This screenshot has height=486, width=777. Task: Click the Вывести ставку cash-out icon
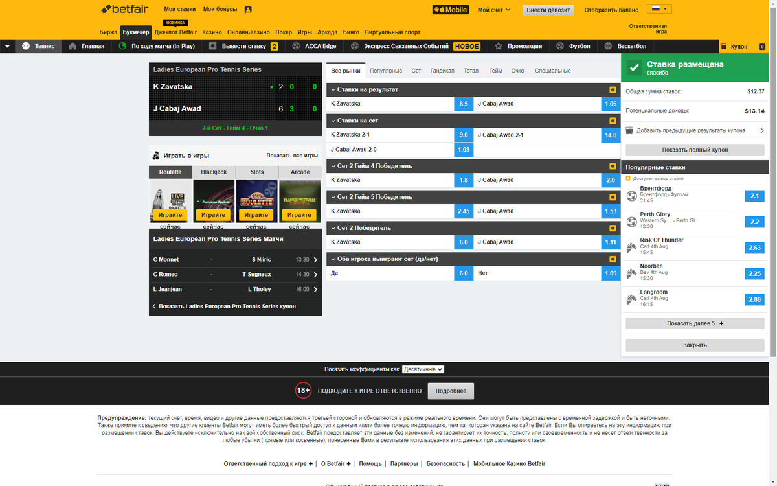[x=213, y=46]
